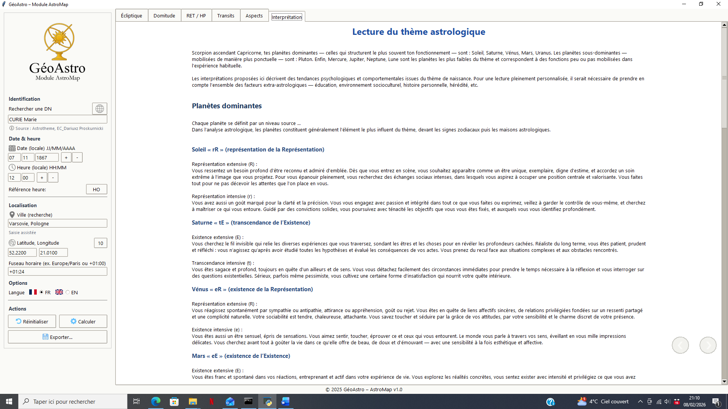Click the info icon beside Source text
This screenshot has width=728, height=409.
pos(12,128)
